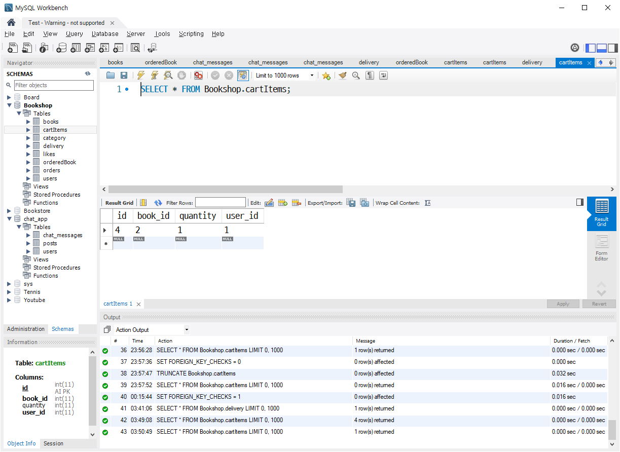Expand the Board schema

pyautogui.click(x=9, y=97)
